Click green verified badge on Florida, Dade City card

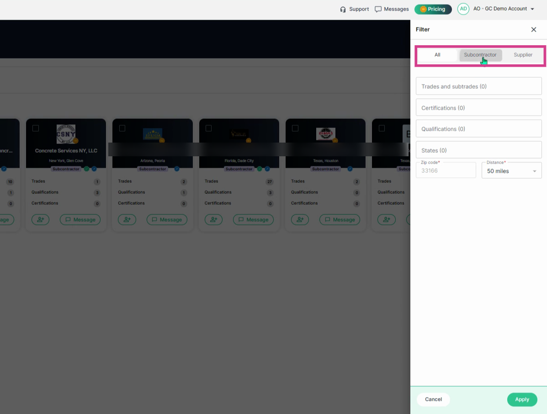260,169
